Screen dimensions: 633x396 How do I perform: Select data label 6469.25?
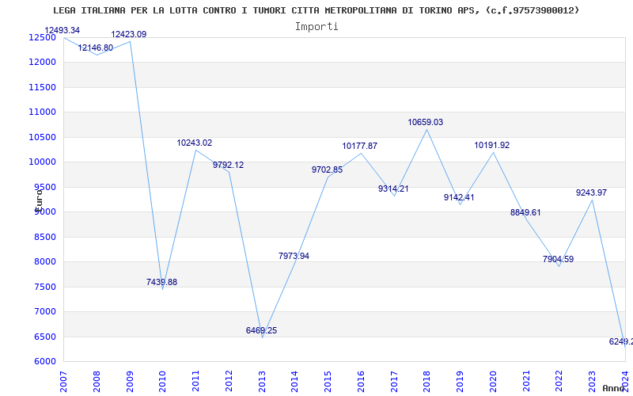[x=261, y=330]
